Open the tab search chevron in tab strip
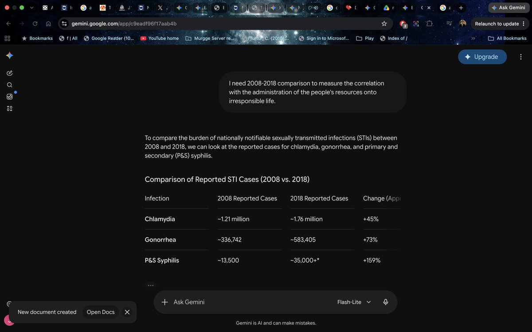 31,8
